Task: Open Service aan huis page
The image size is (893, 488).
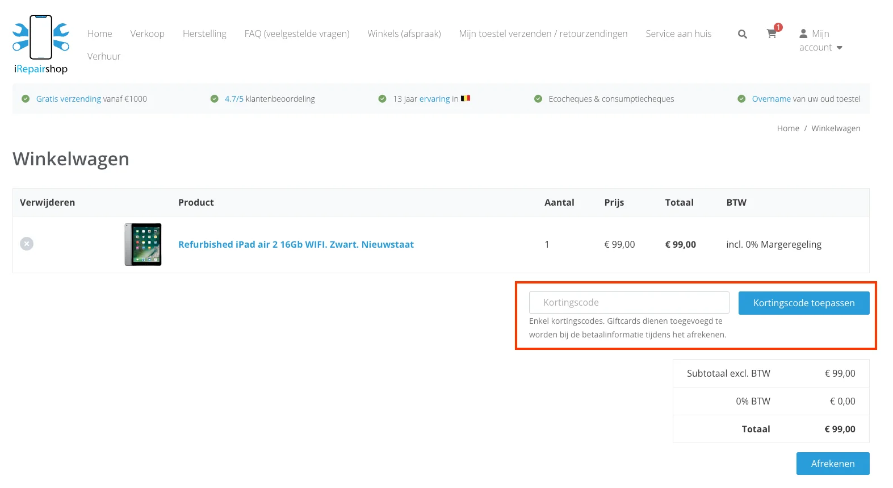Action: pos(678,34)
